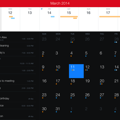Select March 31 in the month grid
This screenshot has width=120, height=120.
(58, 109)
